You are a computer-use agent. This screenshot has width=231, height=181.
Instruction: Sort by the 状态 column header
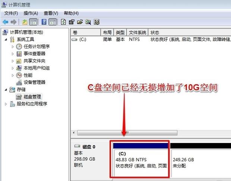[x=190, y=32]
